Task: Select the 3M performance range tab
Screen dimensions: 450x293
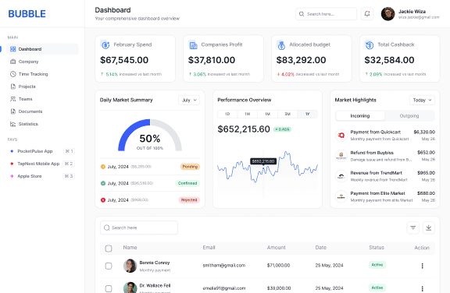Action: point(287,114)
